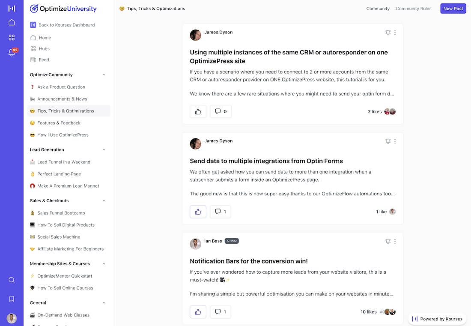471x326 pixels.
Task: Click James Dyson avatar on first post
Action: click(x=196, y=35)
